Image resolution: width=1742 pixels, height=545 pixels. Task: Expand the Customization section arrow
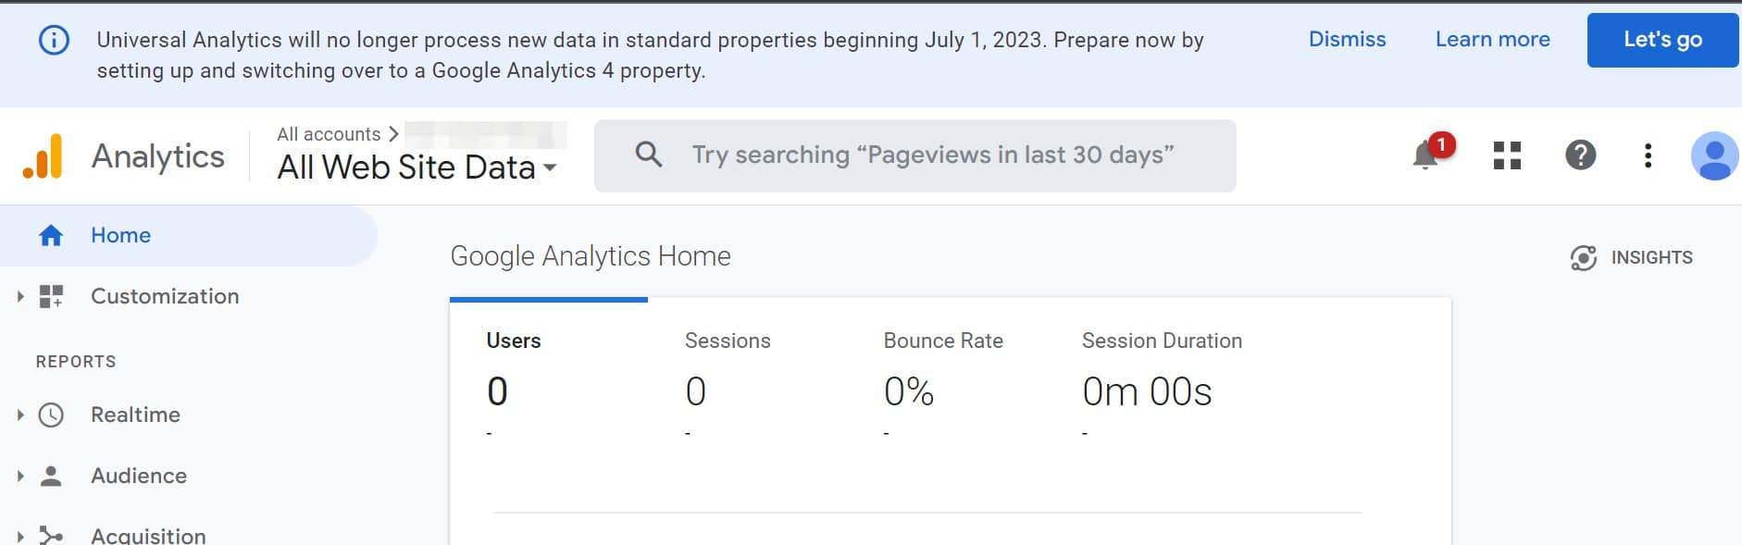20,297
